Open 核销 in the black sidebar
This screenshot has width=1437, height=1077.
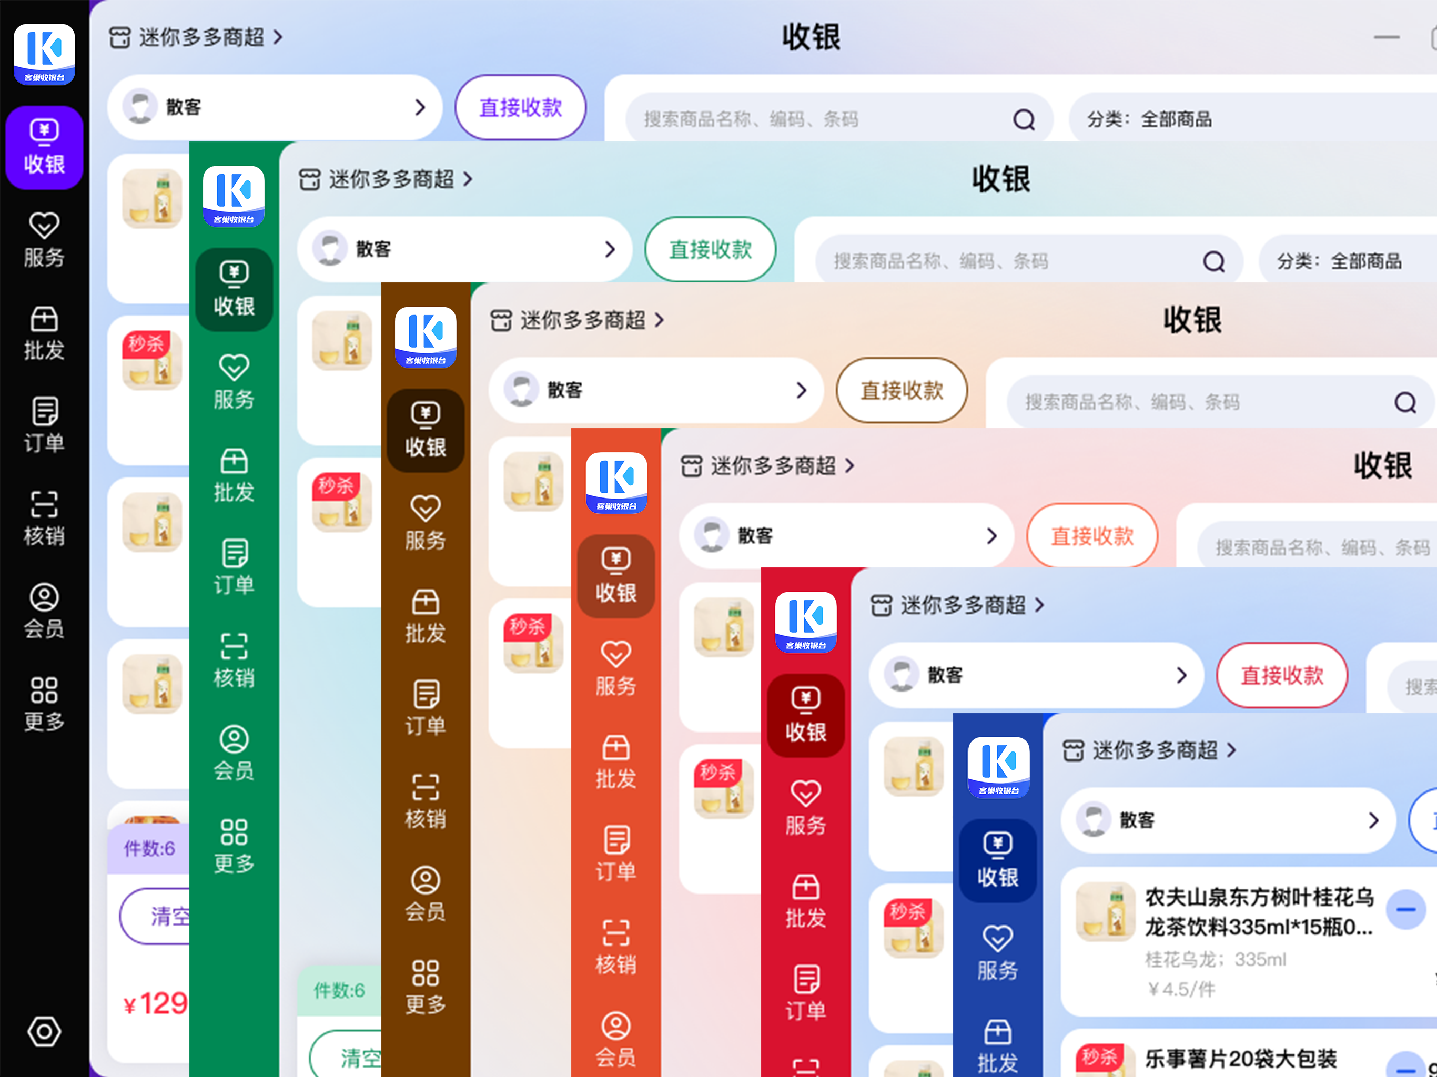(44, 519)
